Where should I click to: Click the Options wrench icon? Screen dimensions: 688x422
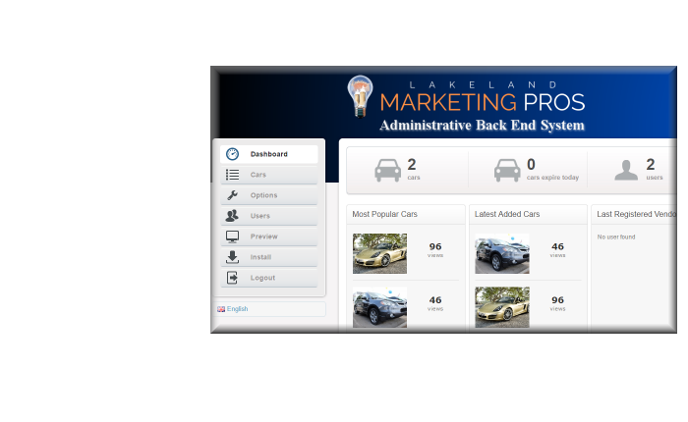point(232,195)
